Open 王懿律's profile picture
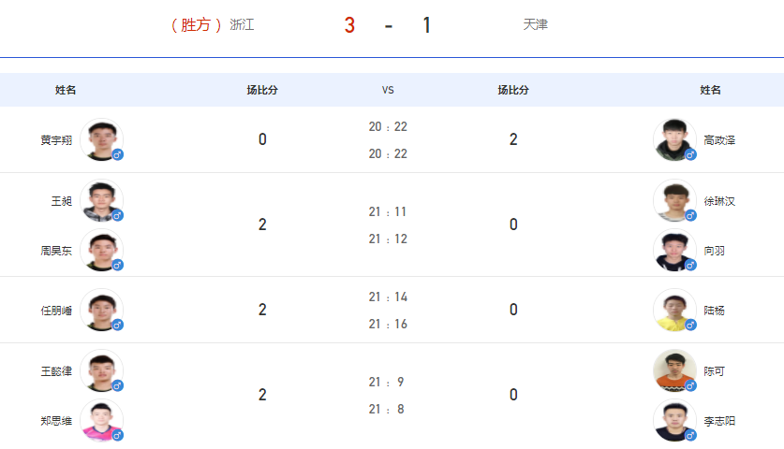784x449 pixels. click(101, 370)
